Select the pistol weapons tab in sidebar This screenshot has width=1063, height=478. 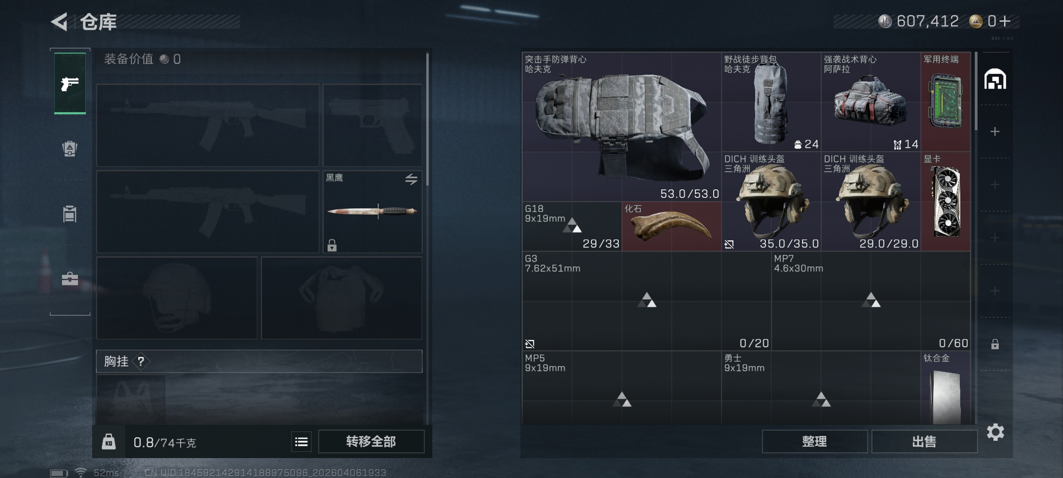tap(70, 83)
